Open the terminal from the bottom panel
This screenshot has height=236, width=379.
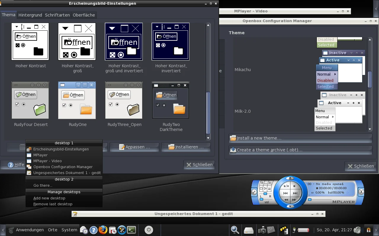pos(131,230)
